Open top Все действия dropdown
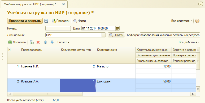 [x=182, y=21]
